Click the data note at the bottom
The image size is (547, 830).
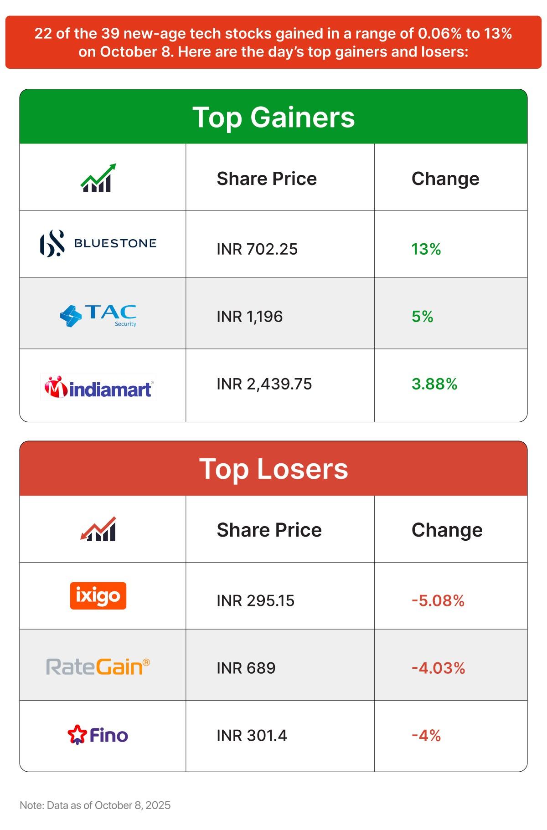[x=95, y=805]
